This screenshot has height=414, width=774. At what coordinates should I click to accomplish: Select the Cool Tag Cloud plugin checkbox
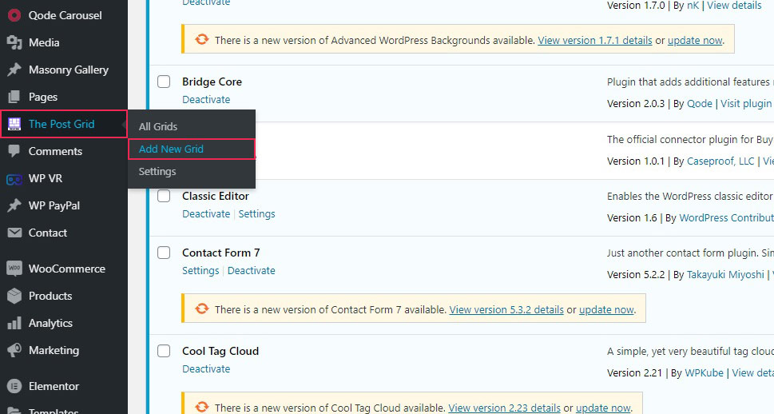[164, 351]
